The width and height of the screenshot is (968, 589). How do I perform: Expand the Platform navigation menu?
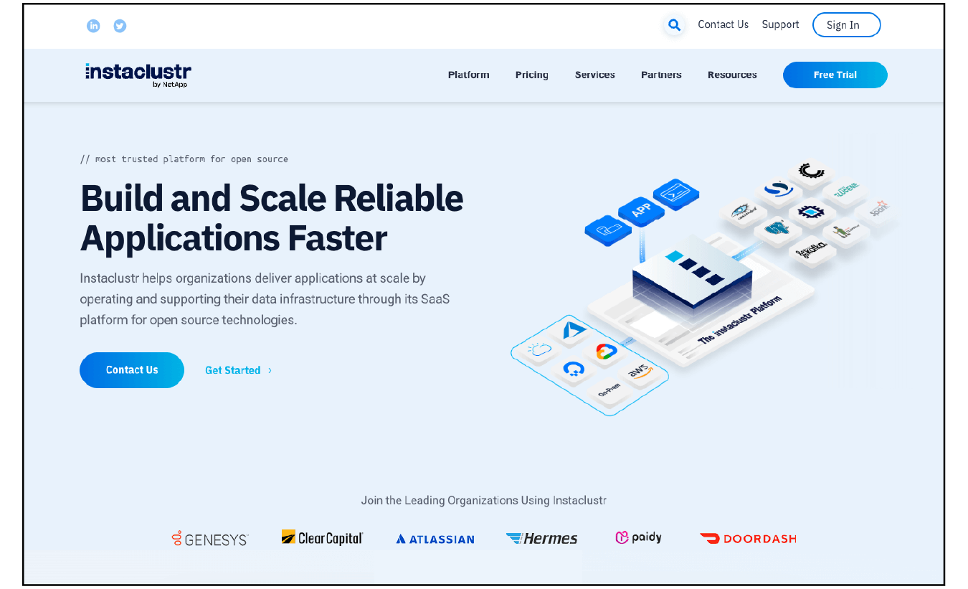[468, 75]
